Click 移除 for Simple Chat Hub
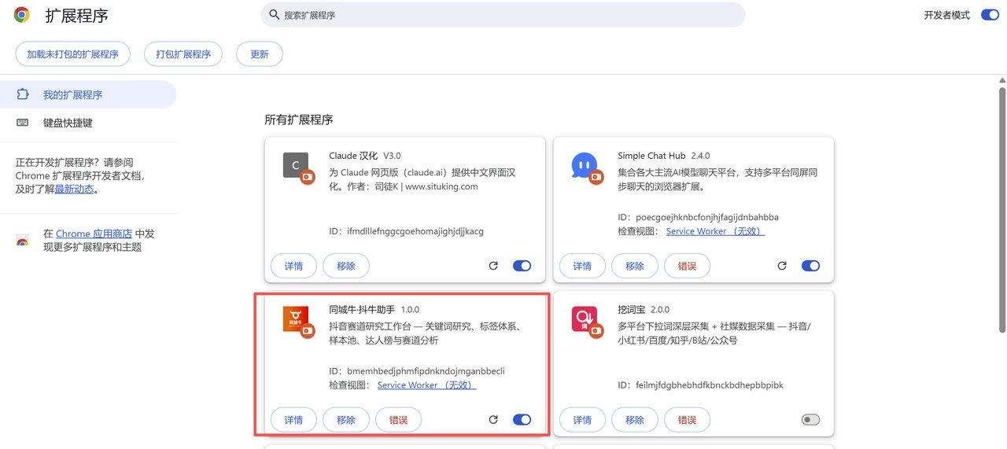 tap(635, 266)
